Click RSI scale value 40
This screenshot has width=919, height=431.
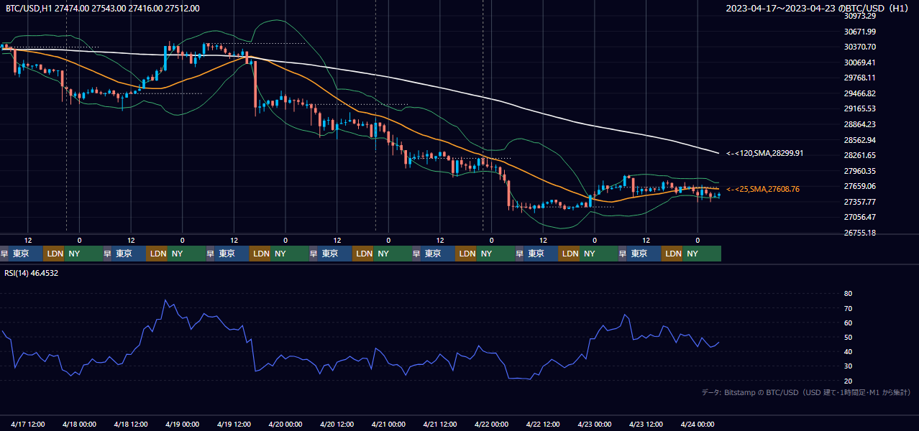click(848, 351)
